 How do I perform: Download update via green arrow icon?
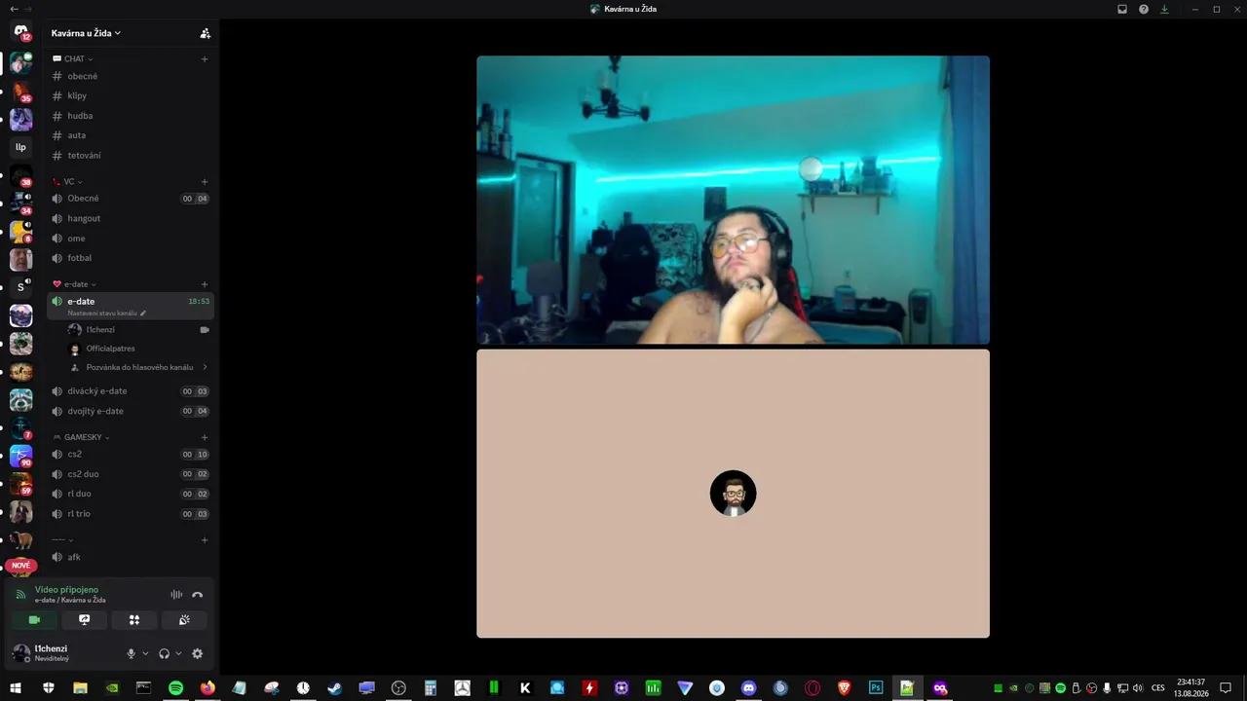tap(1164, 9)
